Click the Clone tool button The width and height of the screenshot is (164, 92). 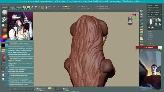149,13
